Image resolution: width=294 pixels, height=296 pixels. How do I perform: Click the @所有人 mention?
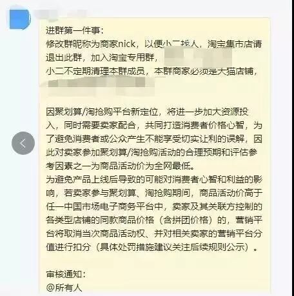[x=64, y=288]
